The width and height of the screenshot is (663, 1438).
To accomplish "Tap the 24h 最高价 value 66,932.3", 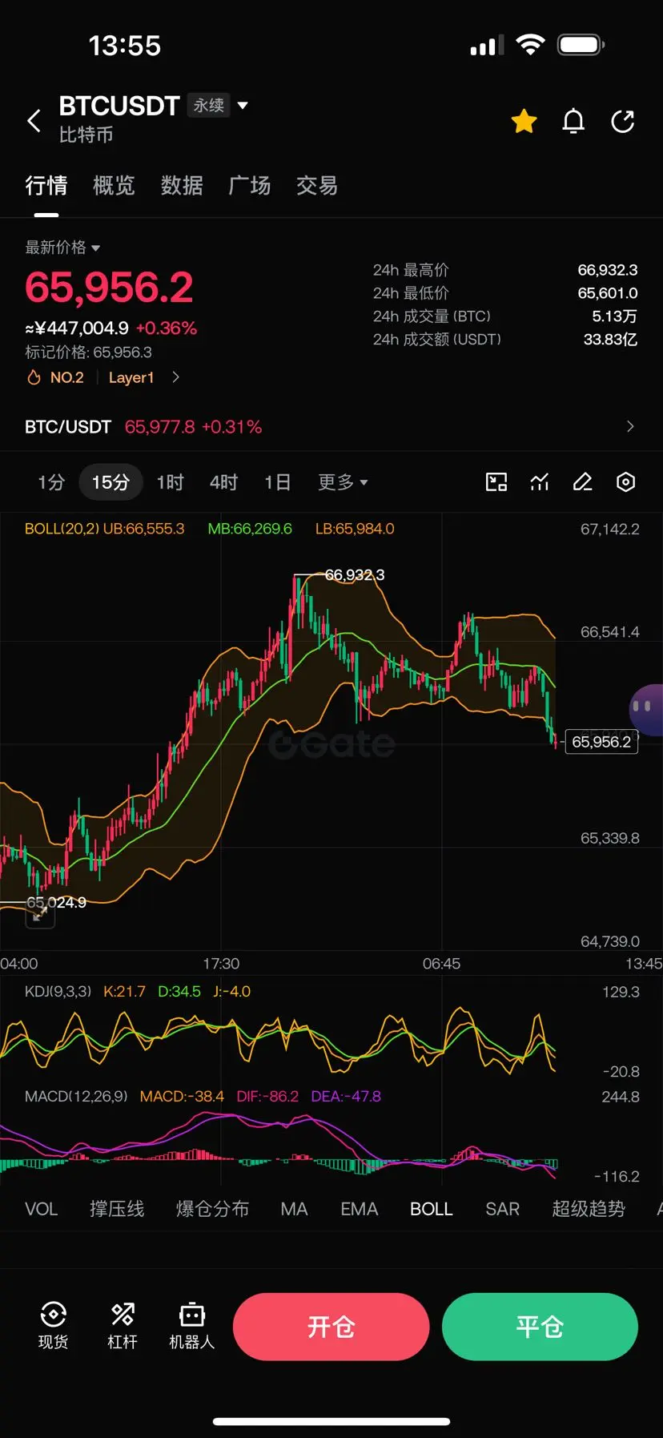I will [x=608, y=270].
